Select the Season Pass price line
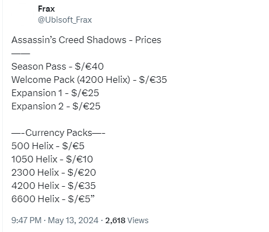Screen dimensions: 269x232 [57, 66]
